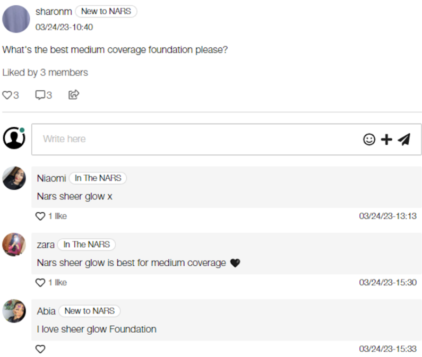Click the Write here comment field

196,139
